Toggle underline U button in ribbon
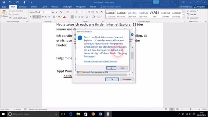 [37, 17]
